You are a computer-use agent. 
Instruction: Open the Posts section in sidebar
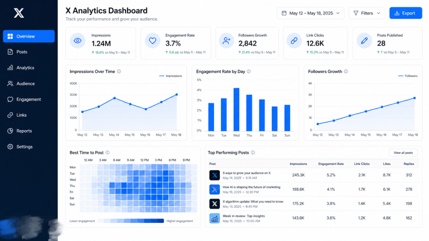(x=22, y=52)
